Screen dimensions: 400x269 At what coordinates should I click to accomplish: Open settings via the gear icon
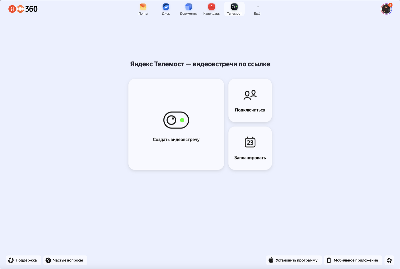(389, 260)
